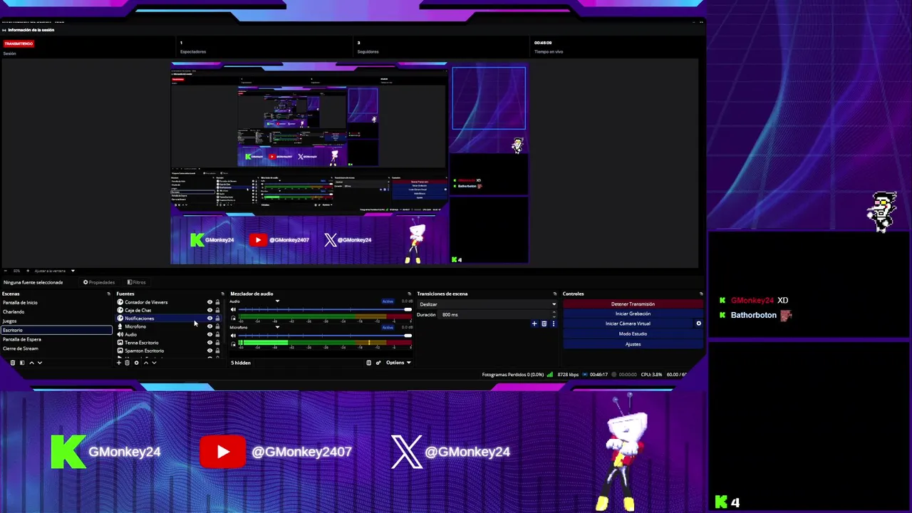Image resolution: width=912 pixels, height=513 pixels.
Task: Delete the selected scene with the trash icon
Action: (13, 363)
